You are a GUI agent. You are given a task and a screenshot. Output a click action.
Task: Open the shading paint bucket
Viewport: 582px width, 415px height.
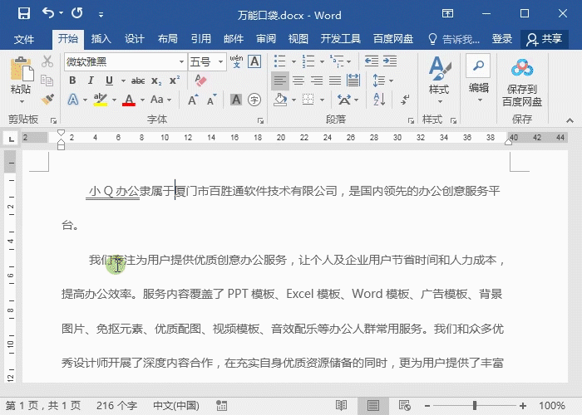[281, 100]
